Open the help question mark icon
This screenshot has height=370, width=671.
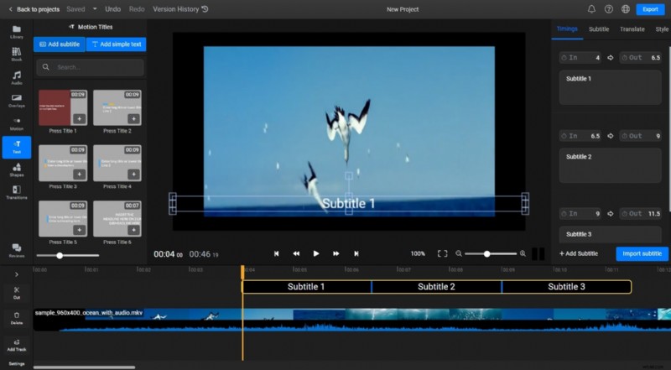click(608, 9)
